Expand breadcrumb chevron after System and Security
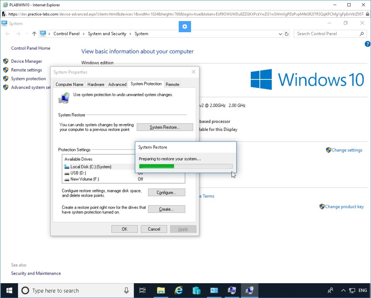Image resolution: width=371 pixels, height=298 pixels. click(130, 34)
